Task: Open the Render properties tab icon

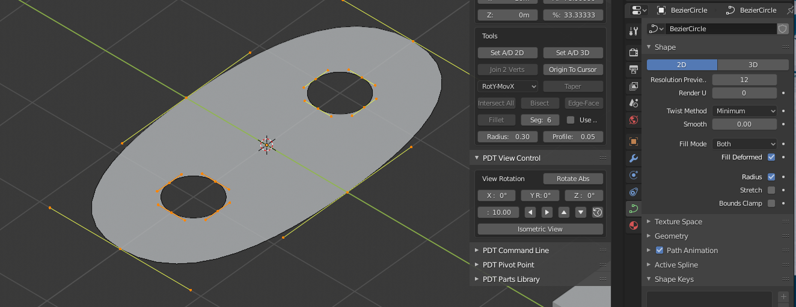Action: tap(633, 53)
